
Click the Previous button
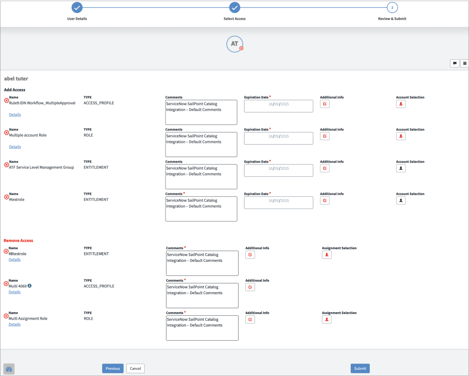tap(112, 368)
